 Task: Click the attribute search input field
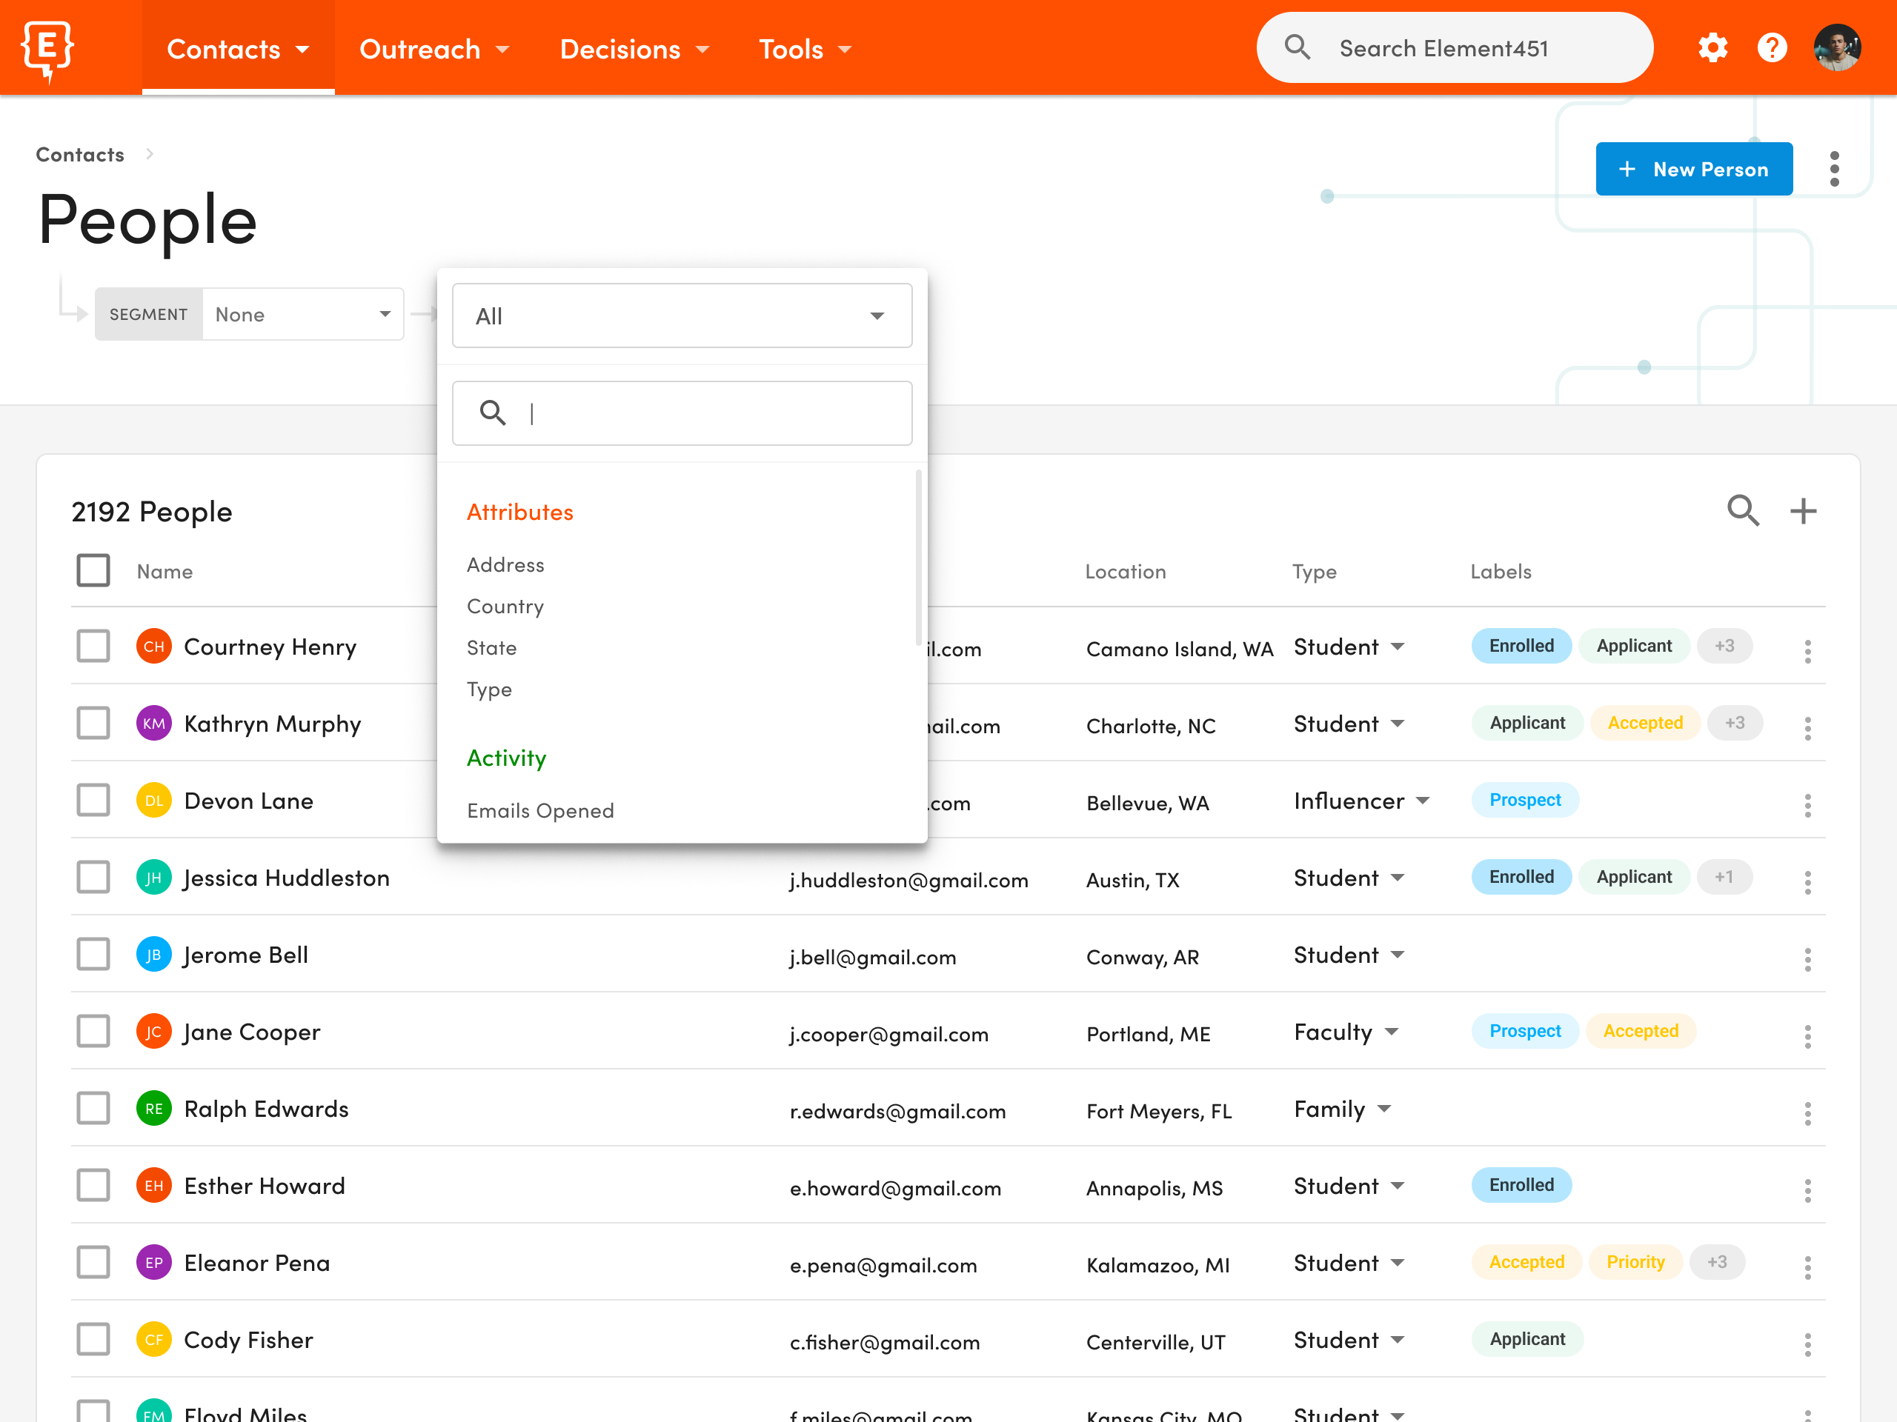pyautogui.click(x=682, y=413)
